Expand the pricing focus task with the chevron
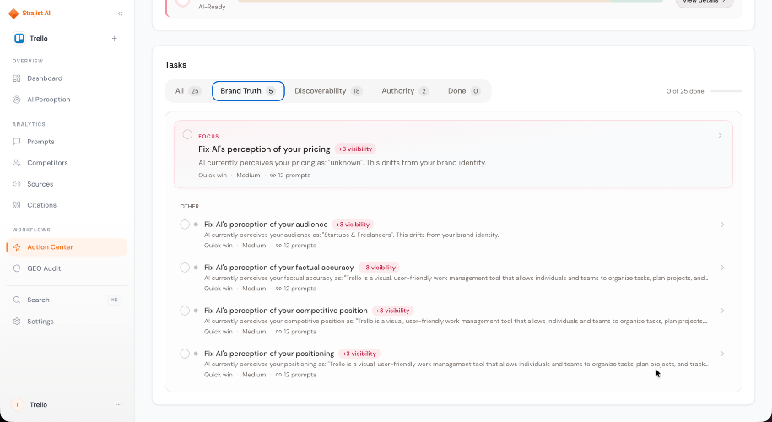Viewport: 772px width, 422px height. 720,135
